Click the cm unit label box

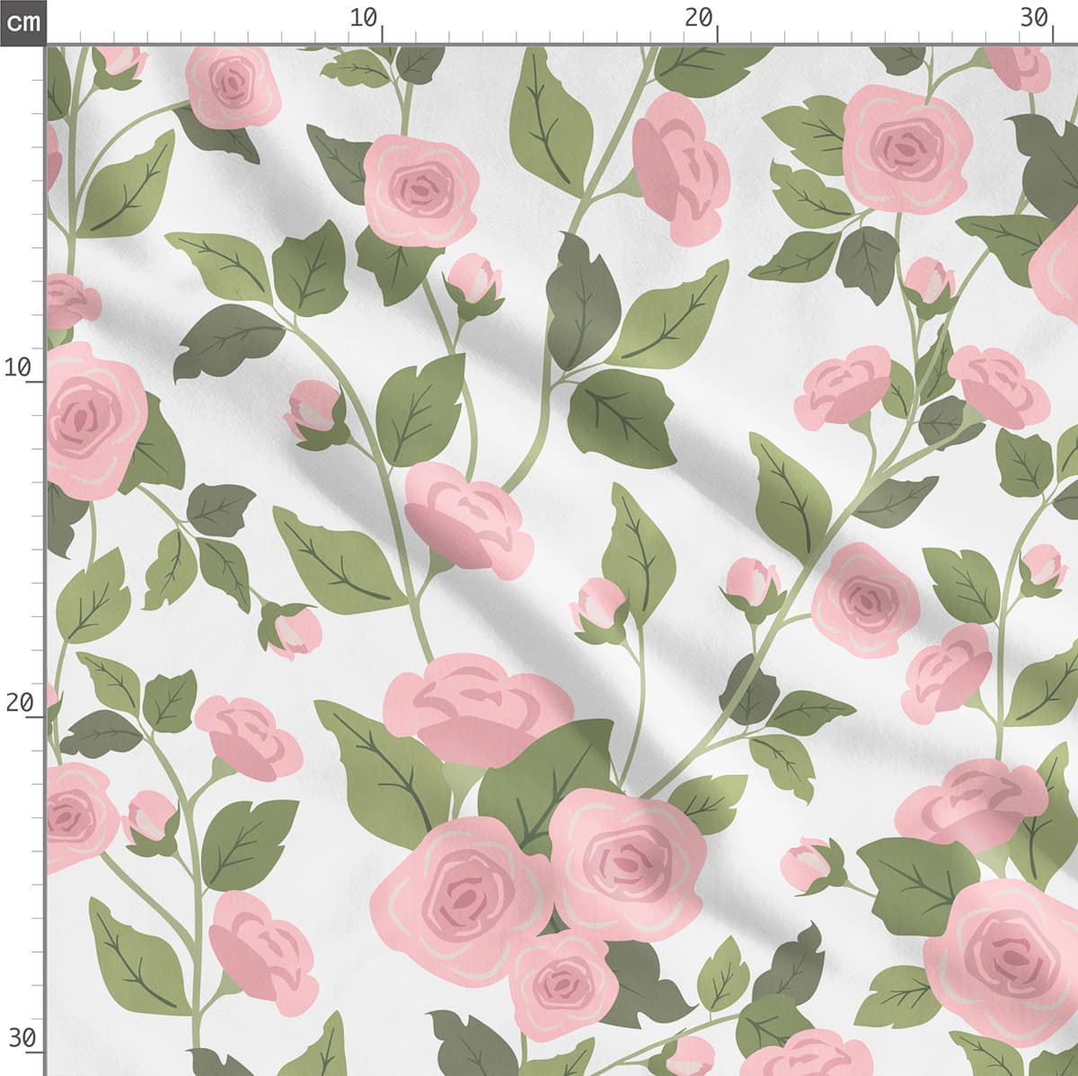22,22
